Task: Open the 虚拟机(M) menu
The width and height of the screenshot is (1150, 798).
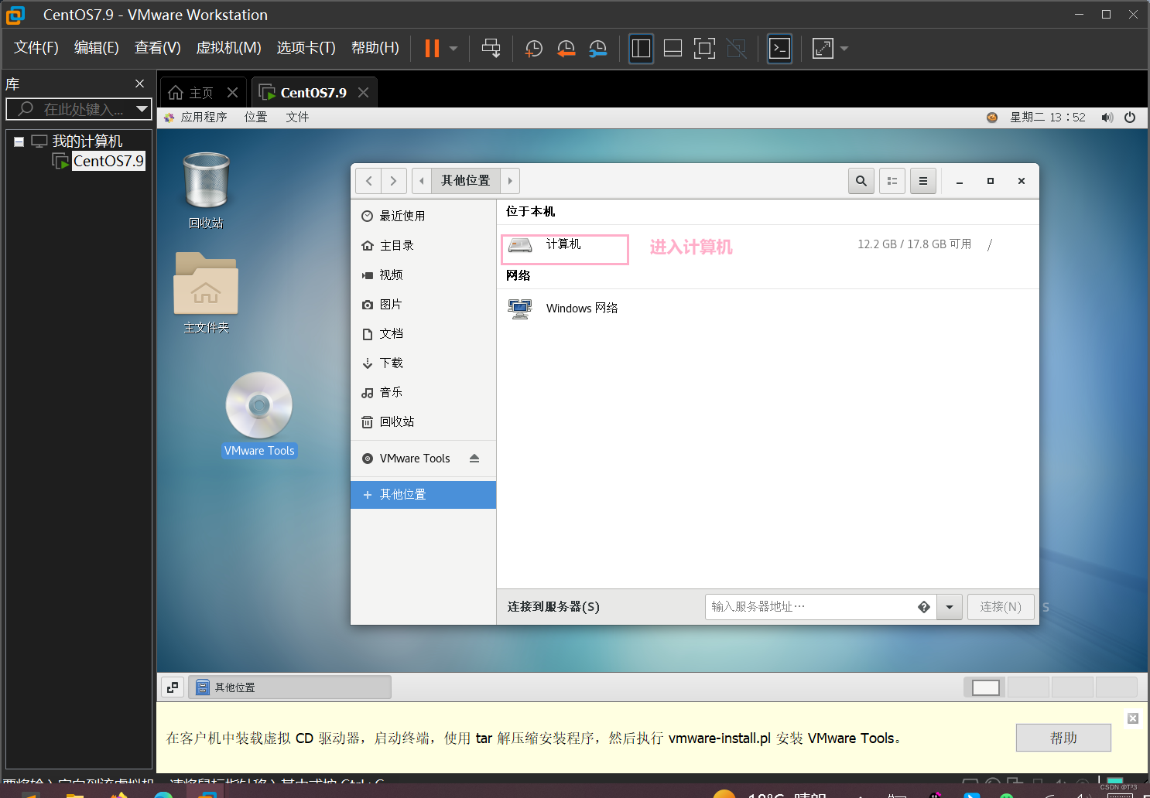Action: pyautogui.click(x=228, y=47)
